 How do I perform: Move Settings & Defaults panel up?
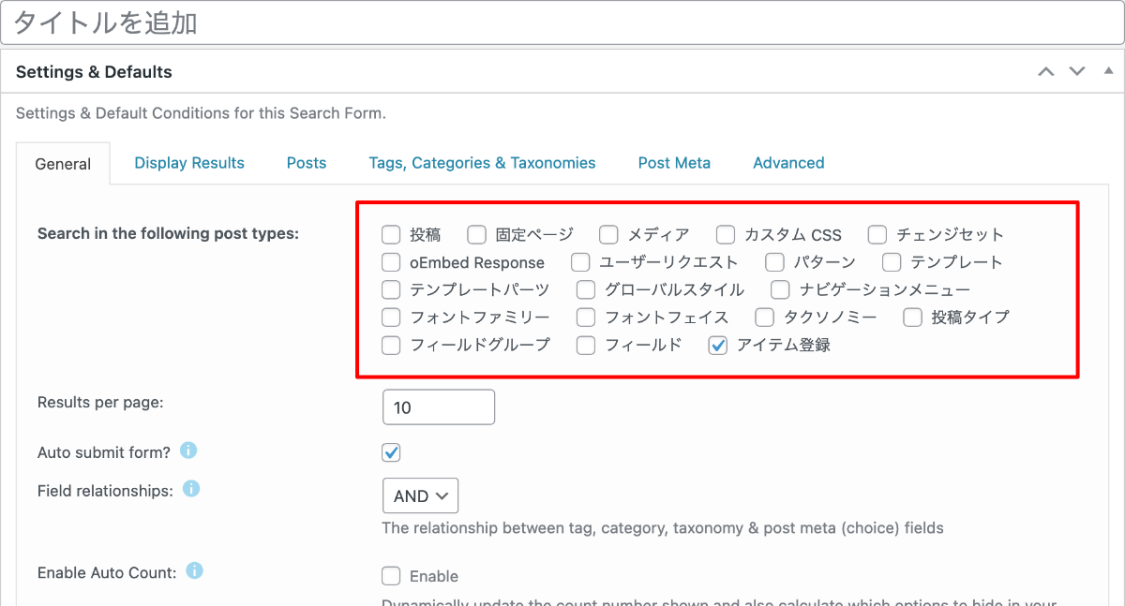coord(1046,72)
